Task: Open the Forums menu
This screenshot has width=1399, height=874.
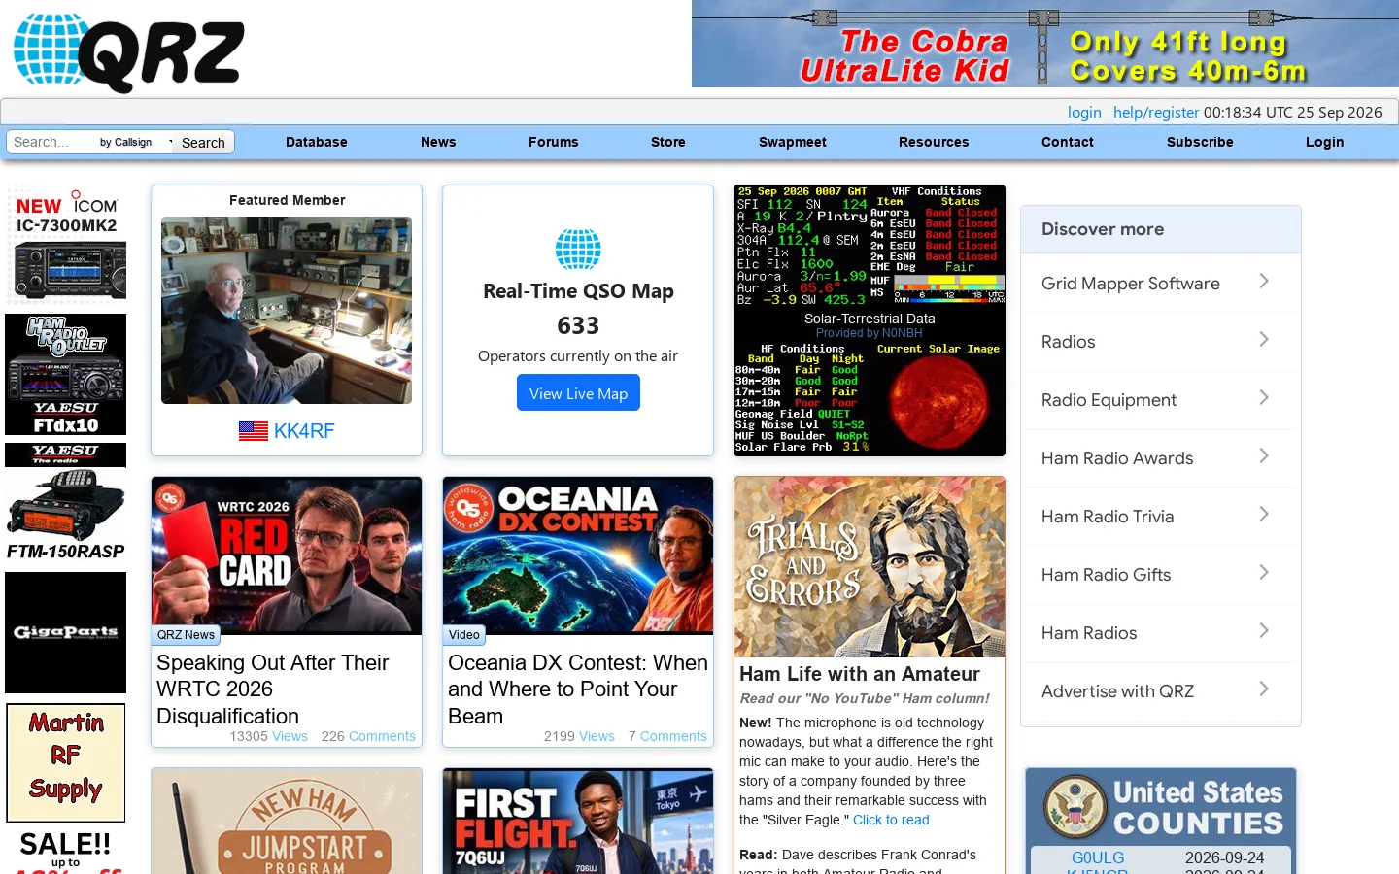Action: tap(554, 142)
